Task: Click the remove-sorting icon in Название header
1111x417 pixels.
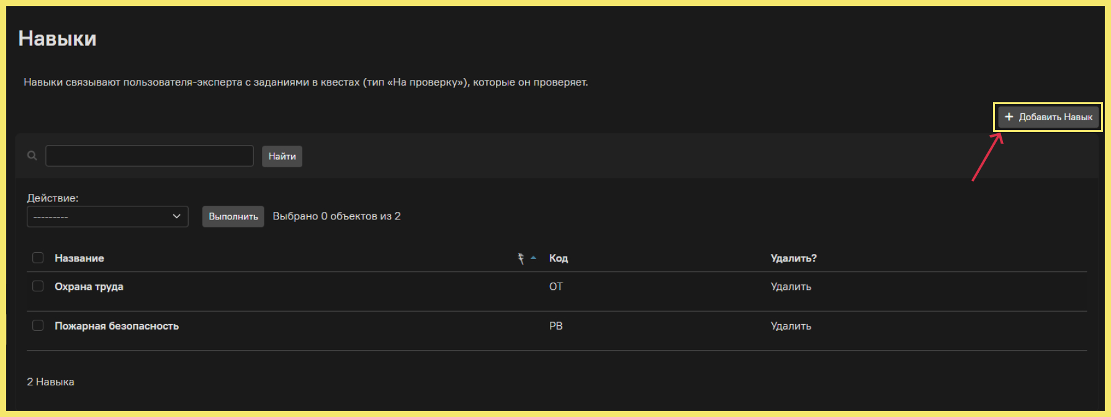Action: click(x=521, y=258)
